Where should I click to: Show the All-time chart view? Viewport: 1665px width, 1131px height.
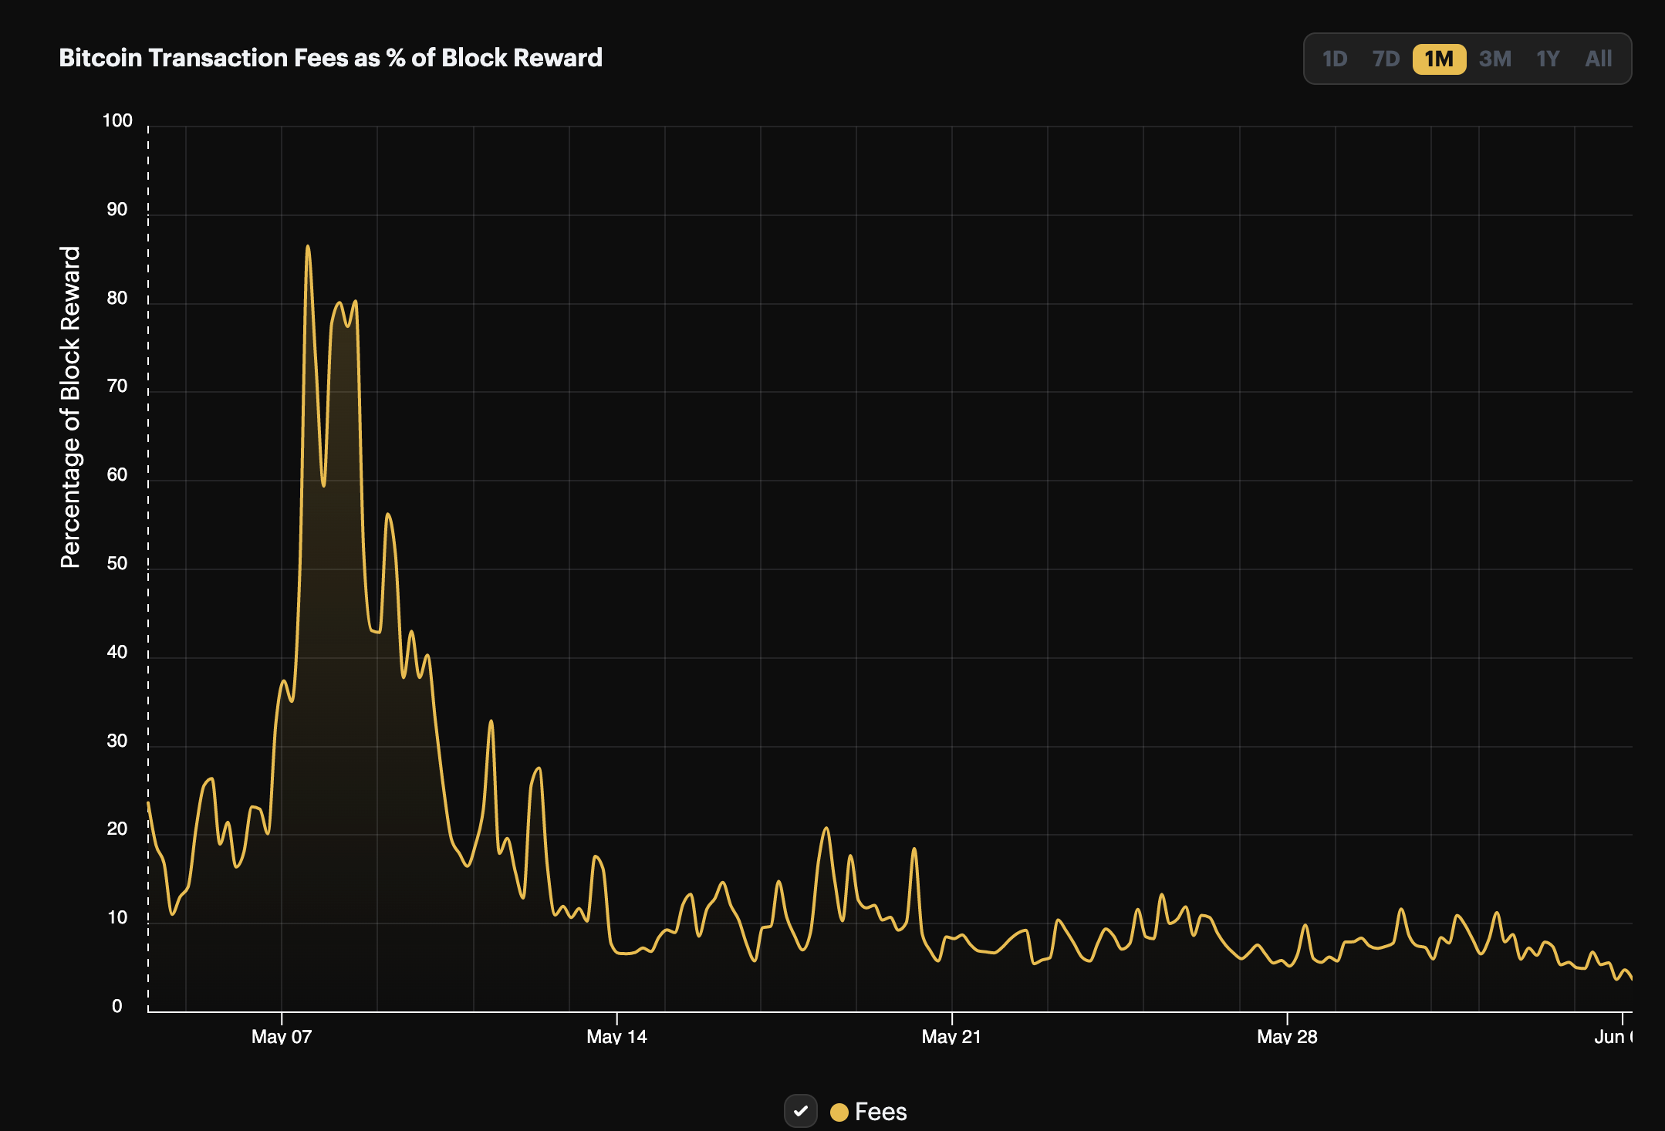pyautogui.click(x=1599, y=58)
